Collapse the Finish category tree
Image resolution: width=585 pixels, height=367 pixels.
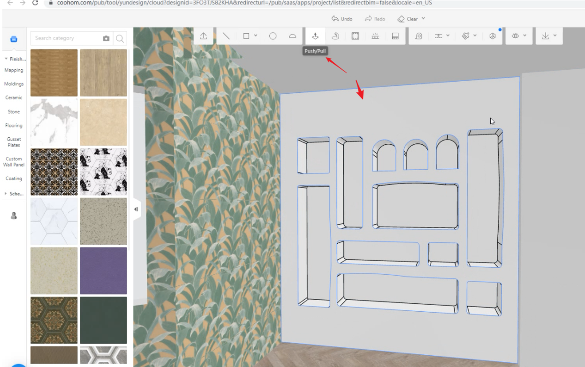(x=6, y=59)
